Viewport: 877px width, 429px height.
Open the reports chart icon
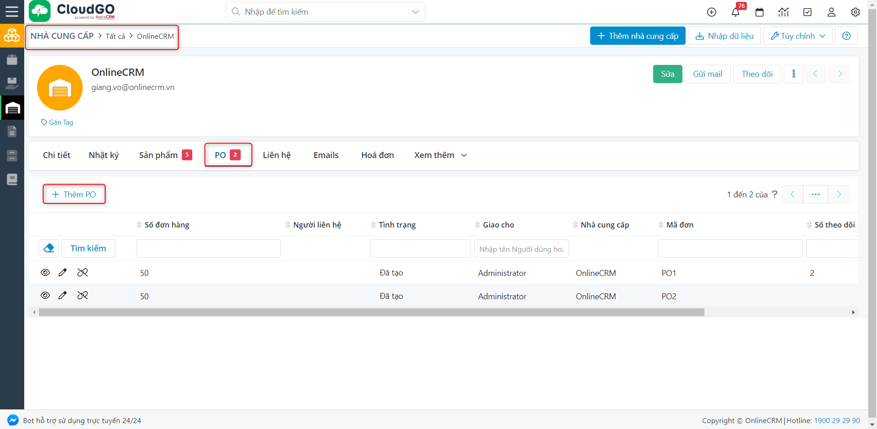click(x=783, y=12)
